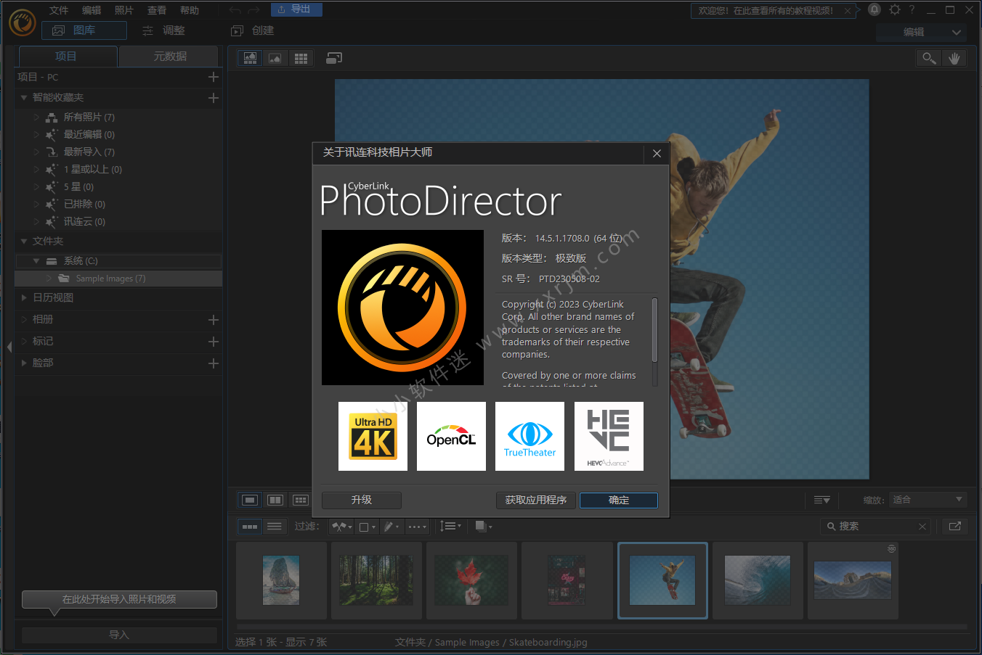Click the PhotoDirector logo in the title bar
The height and width of the screenshot is (655, 982).
coord(23,22)
